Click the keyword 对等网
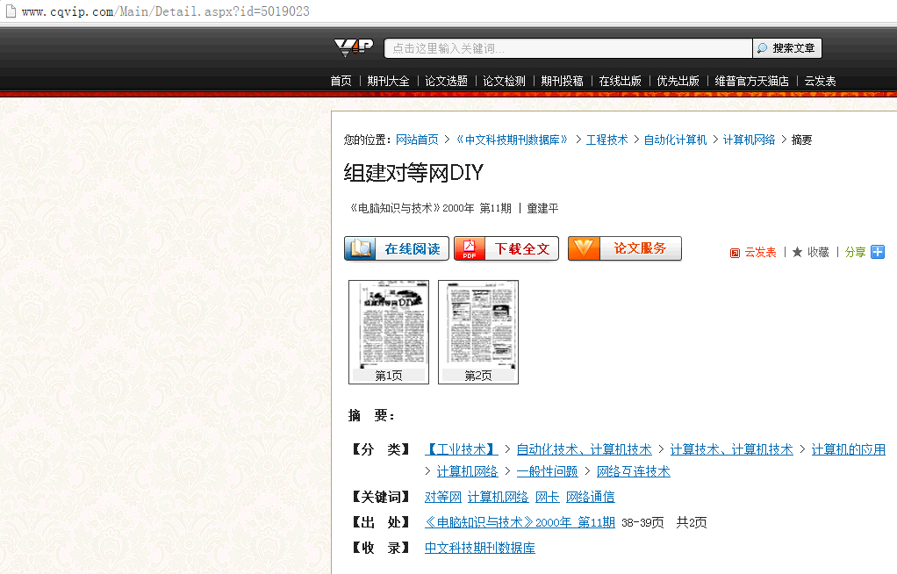 pos(442,497)
